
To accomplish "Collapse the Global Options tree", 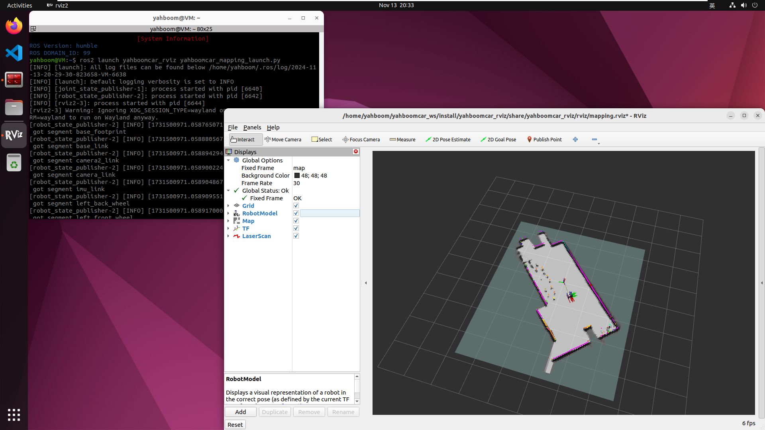I will (x=228, y=160).
